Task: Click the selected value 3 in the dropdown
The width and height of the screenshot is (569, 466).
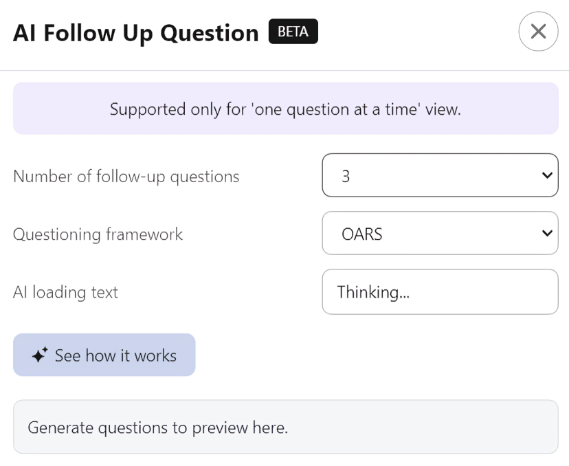Action: [x=346, y=176]
